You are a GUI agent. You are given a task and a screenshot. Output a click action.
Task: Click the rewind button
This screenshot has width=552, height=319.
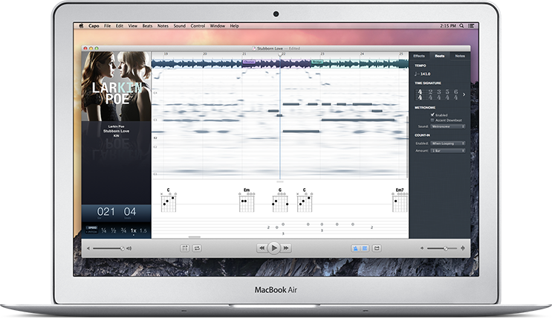[262, 248]
